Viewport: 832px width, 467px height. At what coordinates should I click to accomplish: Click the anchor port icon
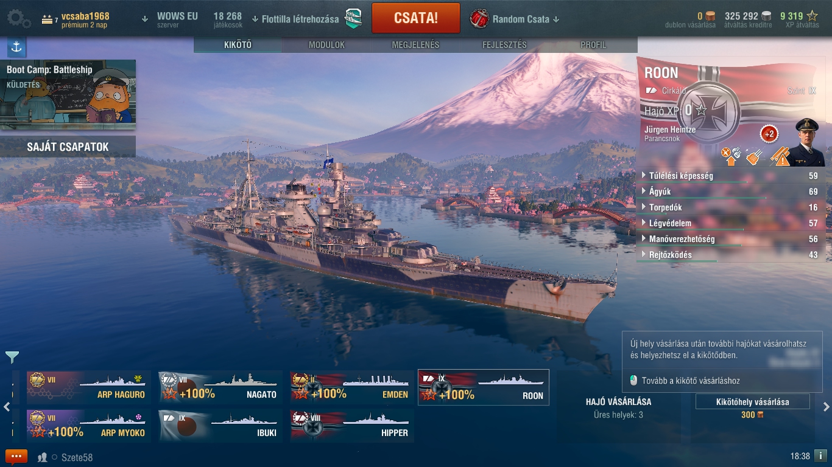(x=16, y=47)
